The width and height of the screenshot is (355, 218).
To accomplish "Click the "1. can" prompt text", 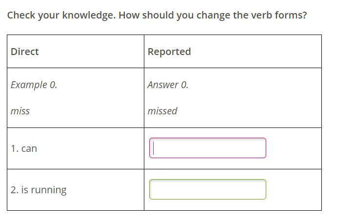I will 24,148.
